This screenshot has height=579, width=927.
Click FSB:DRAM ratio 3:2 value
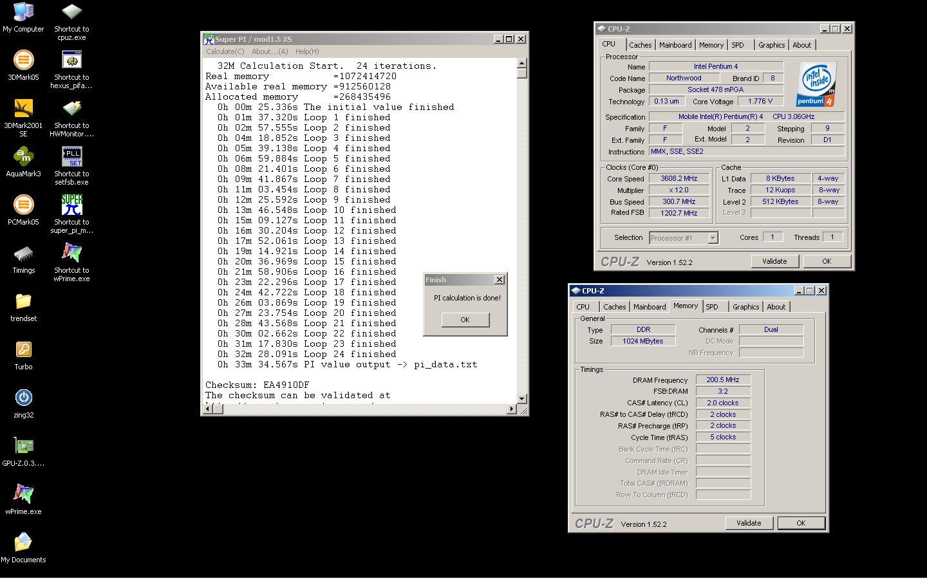coord(723,391)
